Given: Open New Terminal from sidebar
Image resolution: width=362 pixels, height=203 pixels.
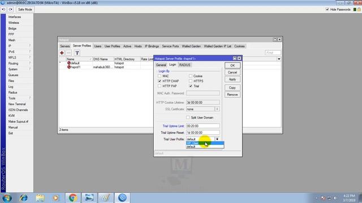Looking at the screenshot, I should tap(17, 104).
